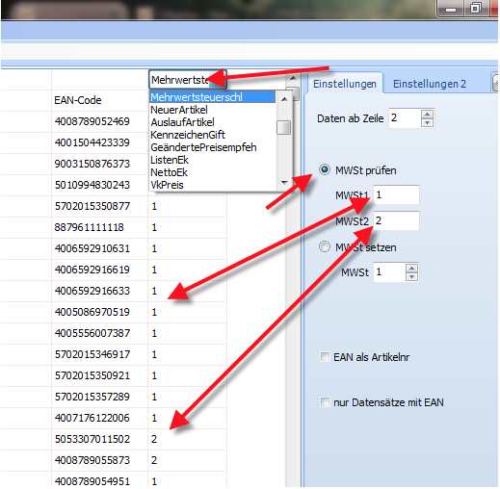Choose VkPreis from the dropdown list

pyautogui.click(x=167, y=185)
